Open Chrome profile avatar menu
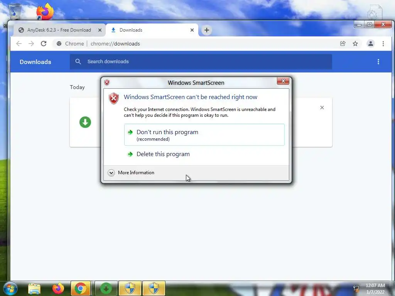This screenshot has height=296, width=395. coord(370,44)
